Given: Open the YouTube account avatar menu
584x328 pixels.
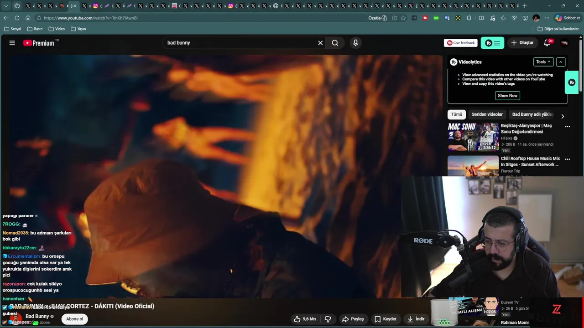Looking at the screenshot, I should pyautogui.click(x=564, y=43).
